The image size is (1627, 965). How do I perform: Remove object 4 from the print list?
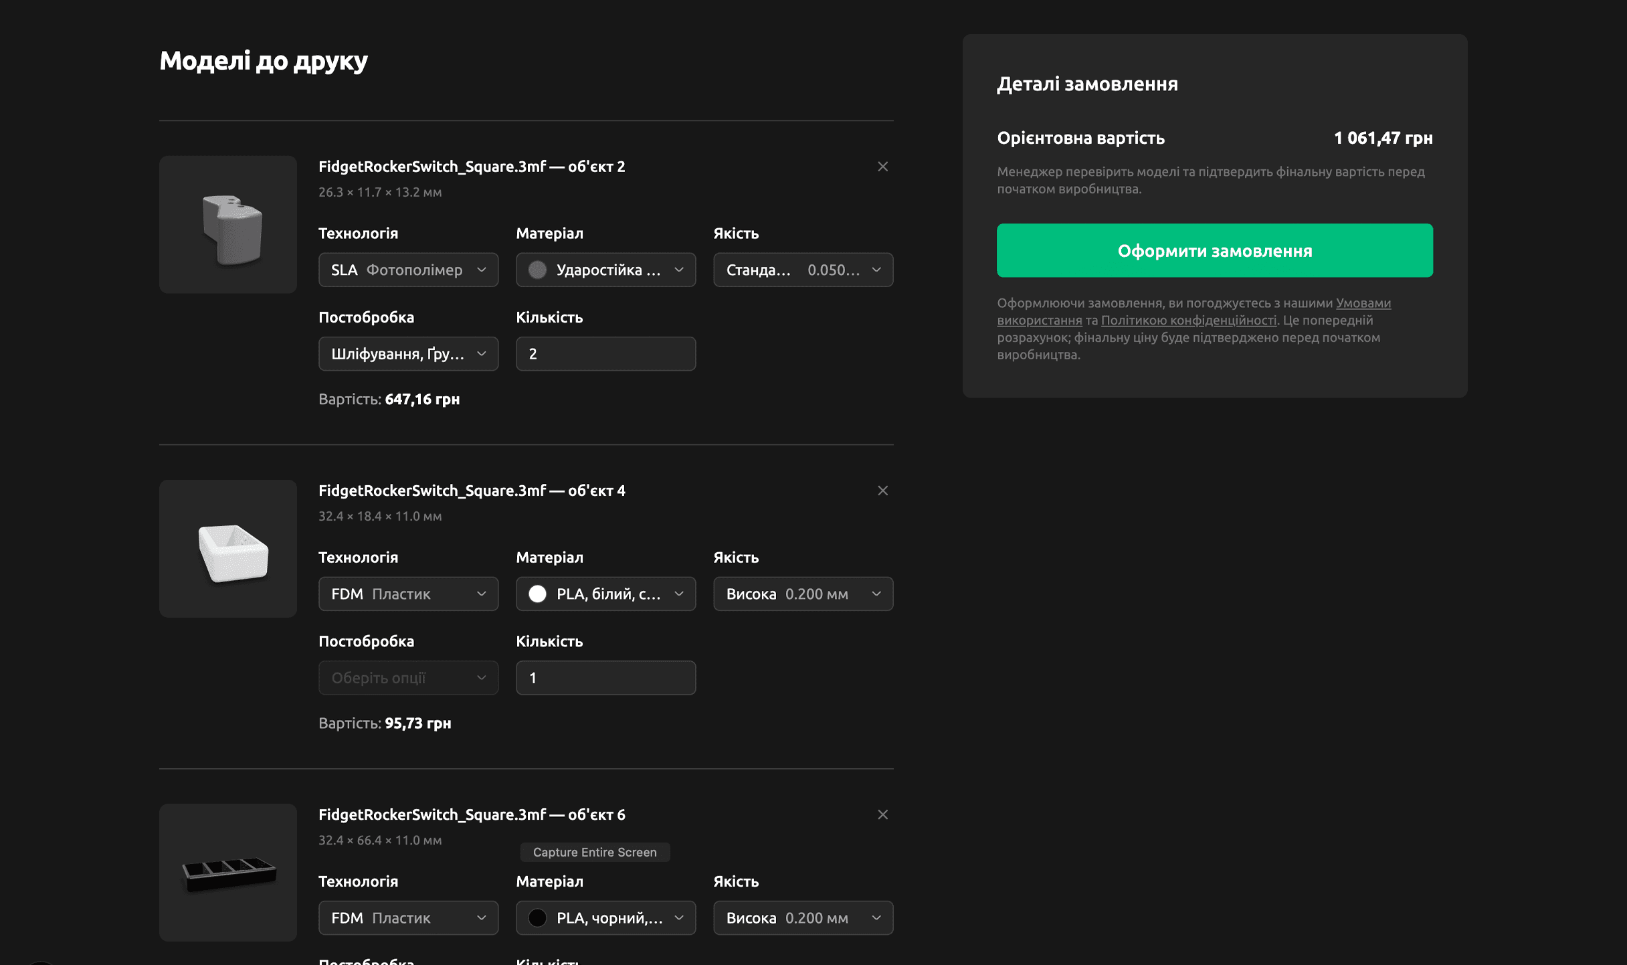[x=882, y=490]
